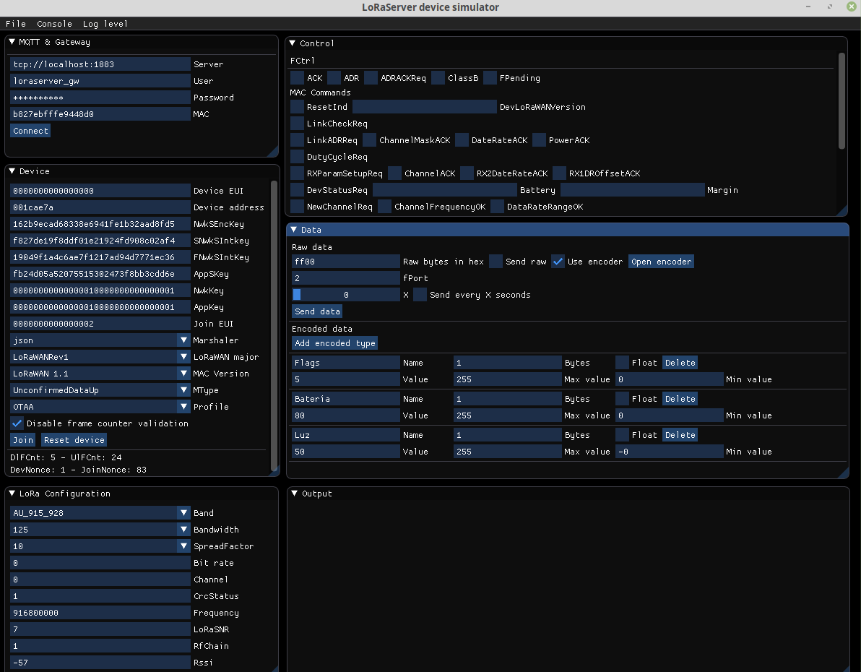
Task: Open the LoRaWAN major dropdown
Action: pos(184,357)
